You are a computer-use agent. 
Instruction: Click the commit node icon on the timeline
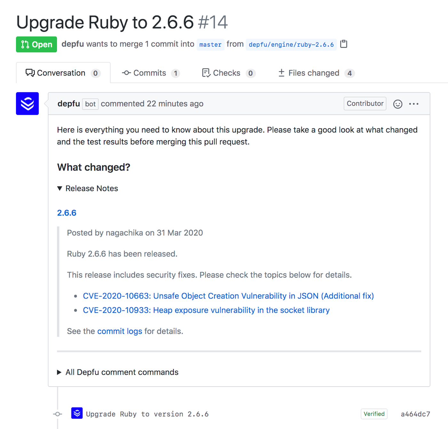[58, 414]
